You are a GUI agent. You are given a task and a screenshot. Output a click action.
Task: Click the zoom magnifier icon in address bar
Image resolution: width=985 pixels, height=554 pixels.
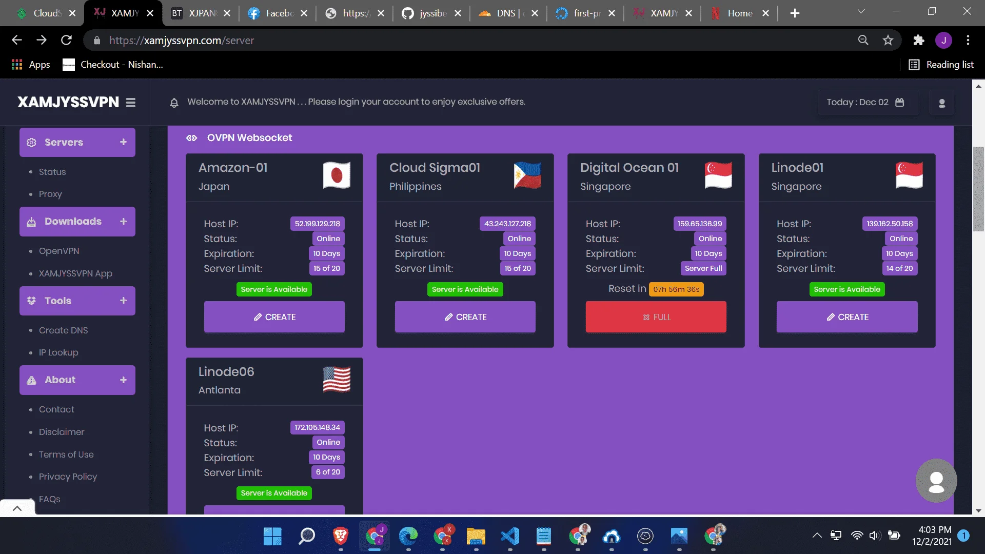coord(863,40)
